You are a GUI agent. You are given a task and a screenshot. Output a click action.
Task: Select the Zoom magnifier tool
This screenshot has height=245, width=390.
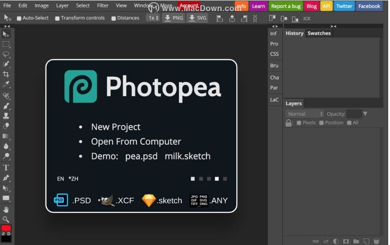pyautogui.click(x=6, y=219)
